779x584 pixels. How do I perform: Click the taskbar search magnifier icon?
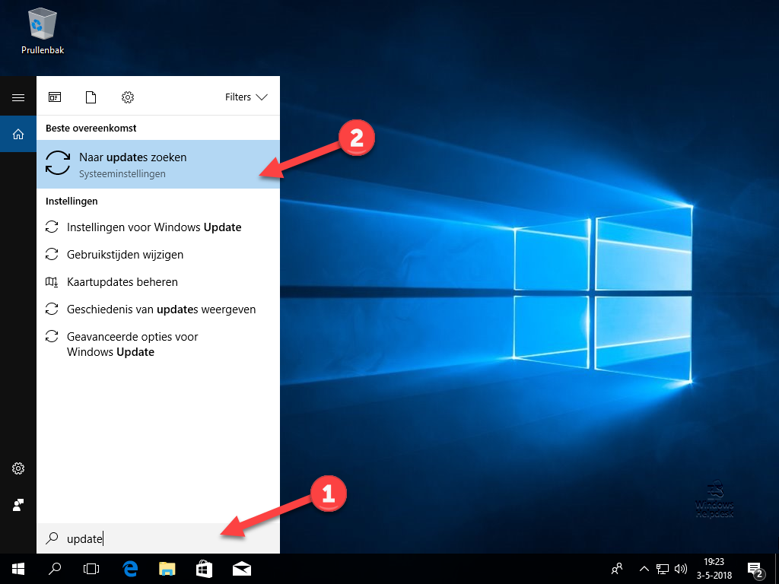[55, 569]
